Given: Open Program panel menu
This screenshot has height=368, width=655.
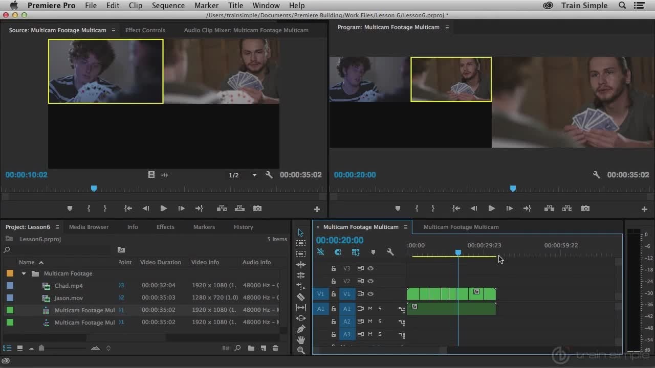Looking at the screenshot, I should (x=447, y=27).
